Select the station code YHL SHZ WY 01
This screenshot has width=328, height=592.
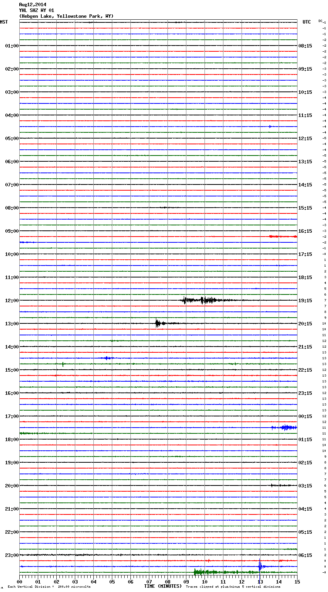(x=37, y=10)
